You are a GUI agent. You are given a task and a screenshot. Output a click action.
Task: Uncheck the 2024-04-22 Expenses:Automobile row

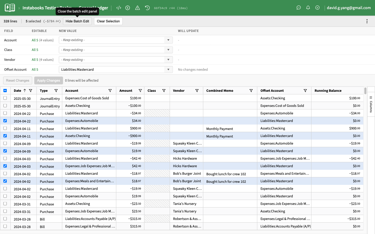pos(5,121)
